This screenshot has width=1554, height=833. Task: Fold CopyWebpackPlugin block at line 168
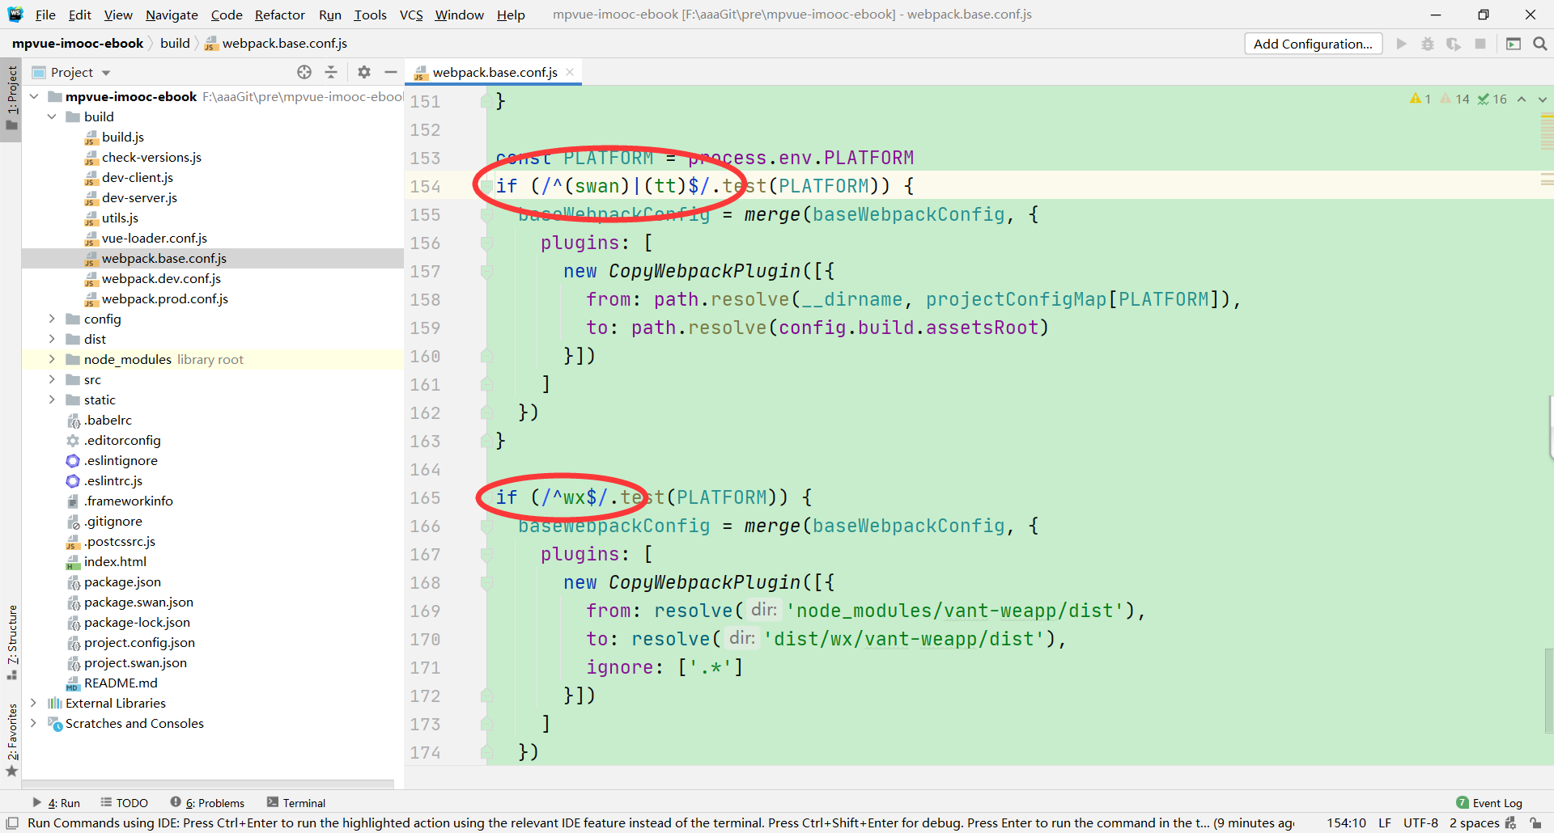pos(486,582)
